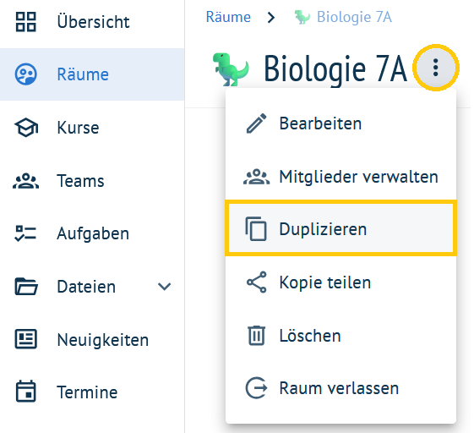Click the Termine calendar icon
The image size is (474, 433).
coord(25,392)
